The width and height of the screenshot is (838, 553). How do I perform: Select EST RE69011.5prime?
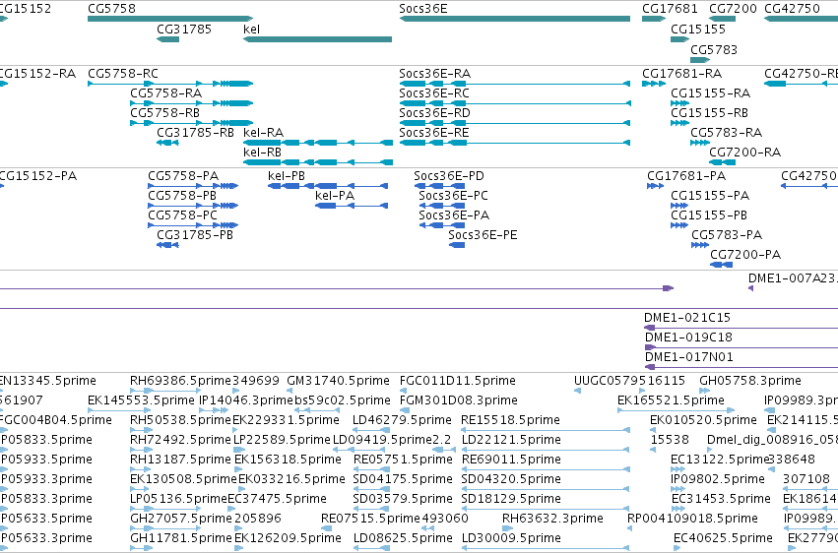click(x=546, y=469)
